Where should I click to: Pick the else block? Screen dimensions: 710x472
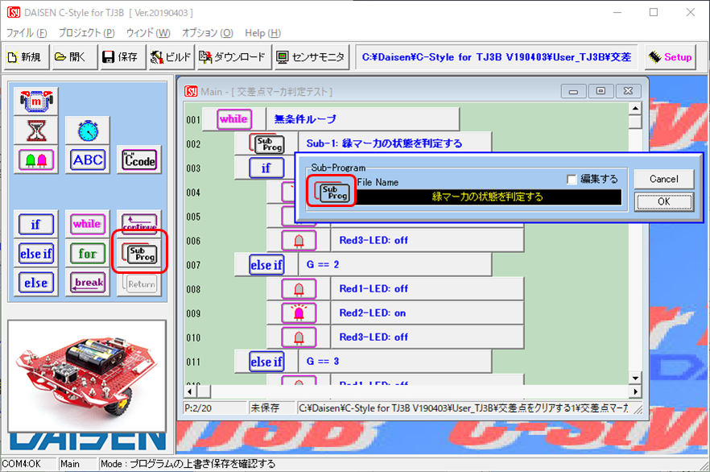(x=36, y=283)
